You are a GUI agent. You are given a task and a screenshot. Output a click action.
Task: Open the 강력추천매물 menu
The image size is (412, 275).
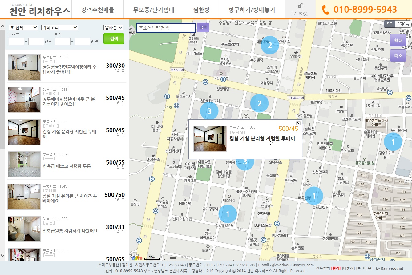tap(98, 10)
